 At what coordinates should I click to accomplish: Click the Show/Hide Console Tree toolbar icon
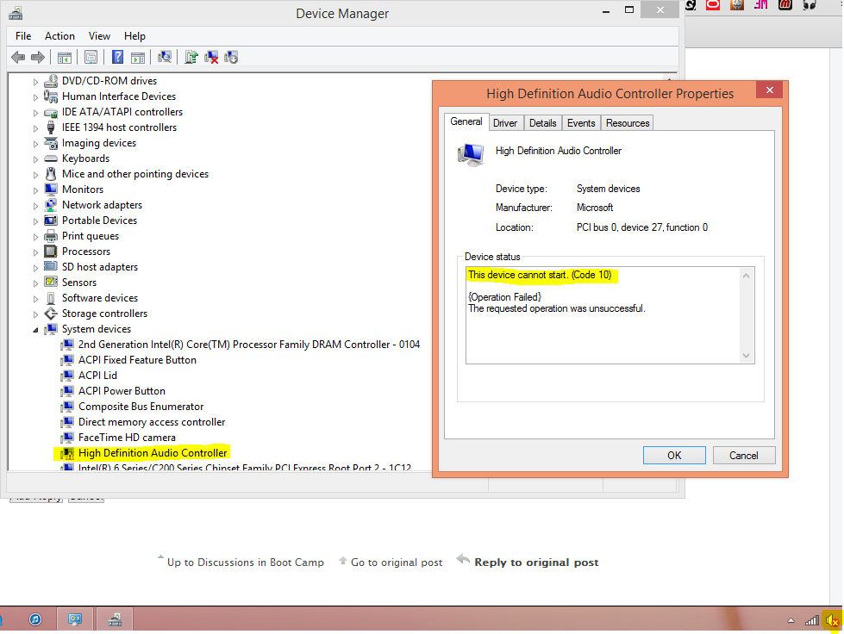[65, 57]
